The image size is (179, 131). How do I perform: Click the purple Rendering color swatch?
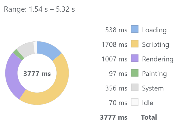(x=134, y=59)
